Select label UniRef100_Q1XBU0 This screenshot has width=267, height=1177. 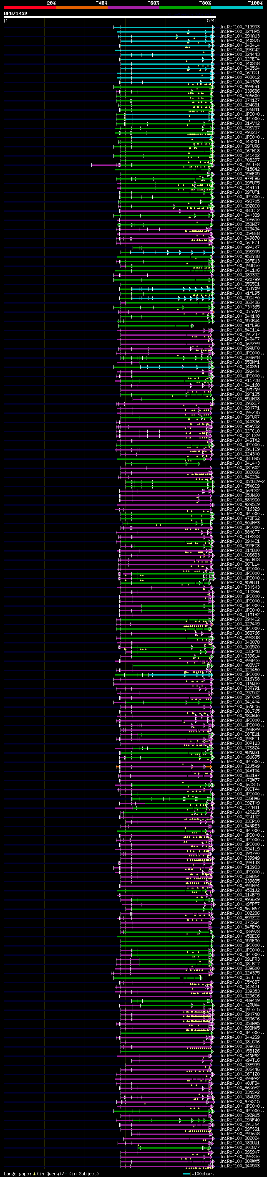pos(239,551)
